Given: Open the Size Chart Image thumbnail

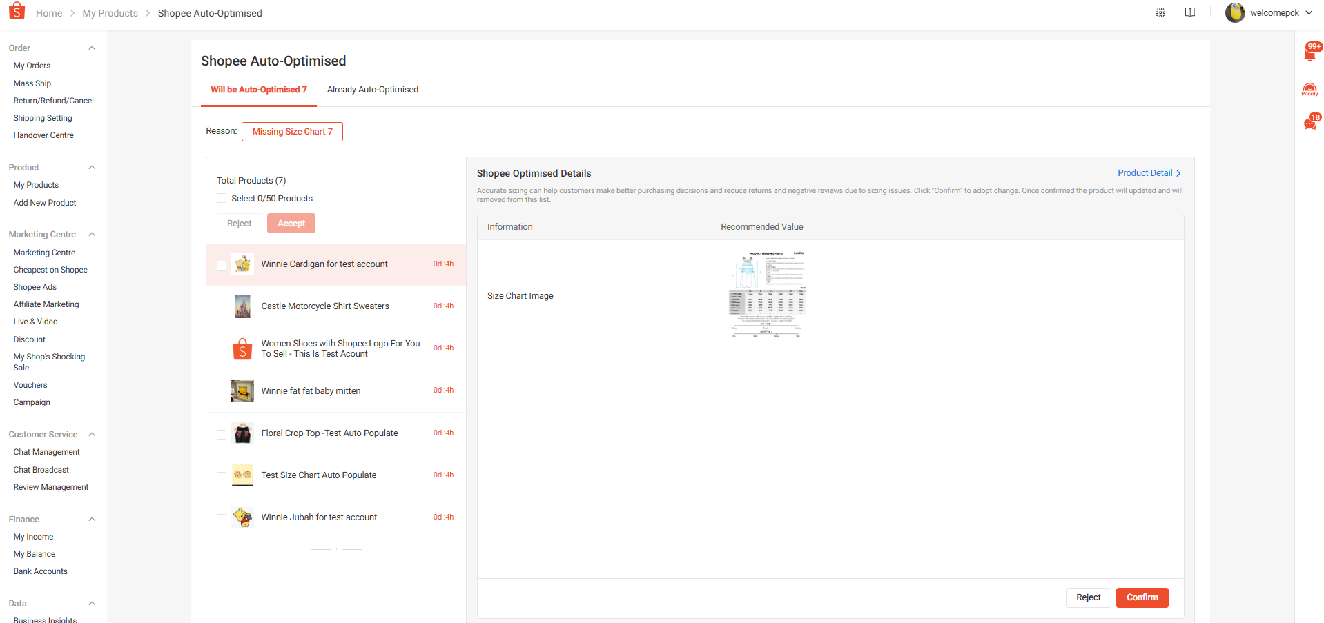Looking at the screenshot, I should coord(767,294).
